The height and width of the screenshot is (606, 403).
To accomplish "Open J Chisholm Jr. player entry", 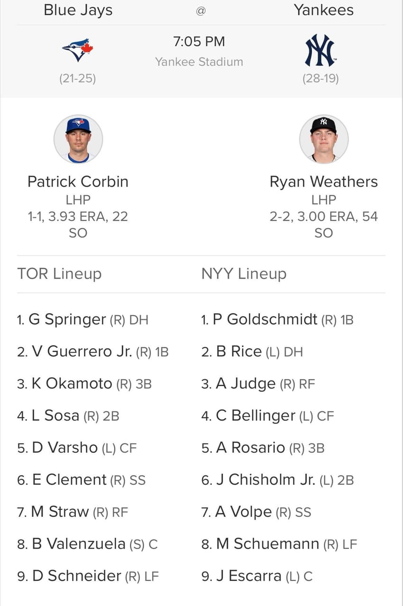I will pos(277,479).
